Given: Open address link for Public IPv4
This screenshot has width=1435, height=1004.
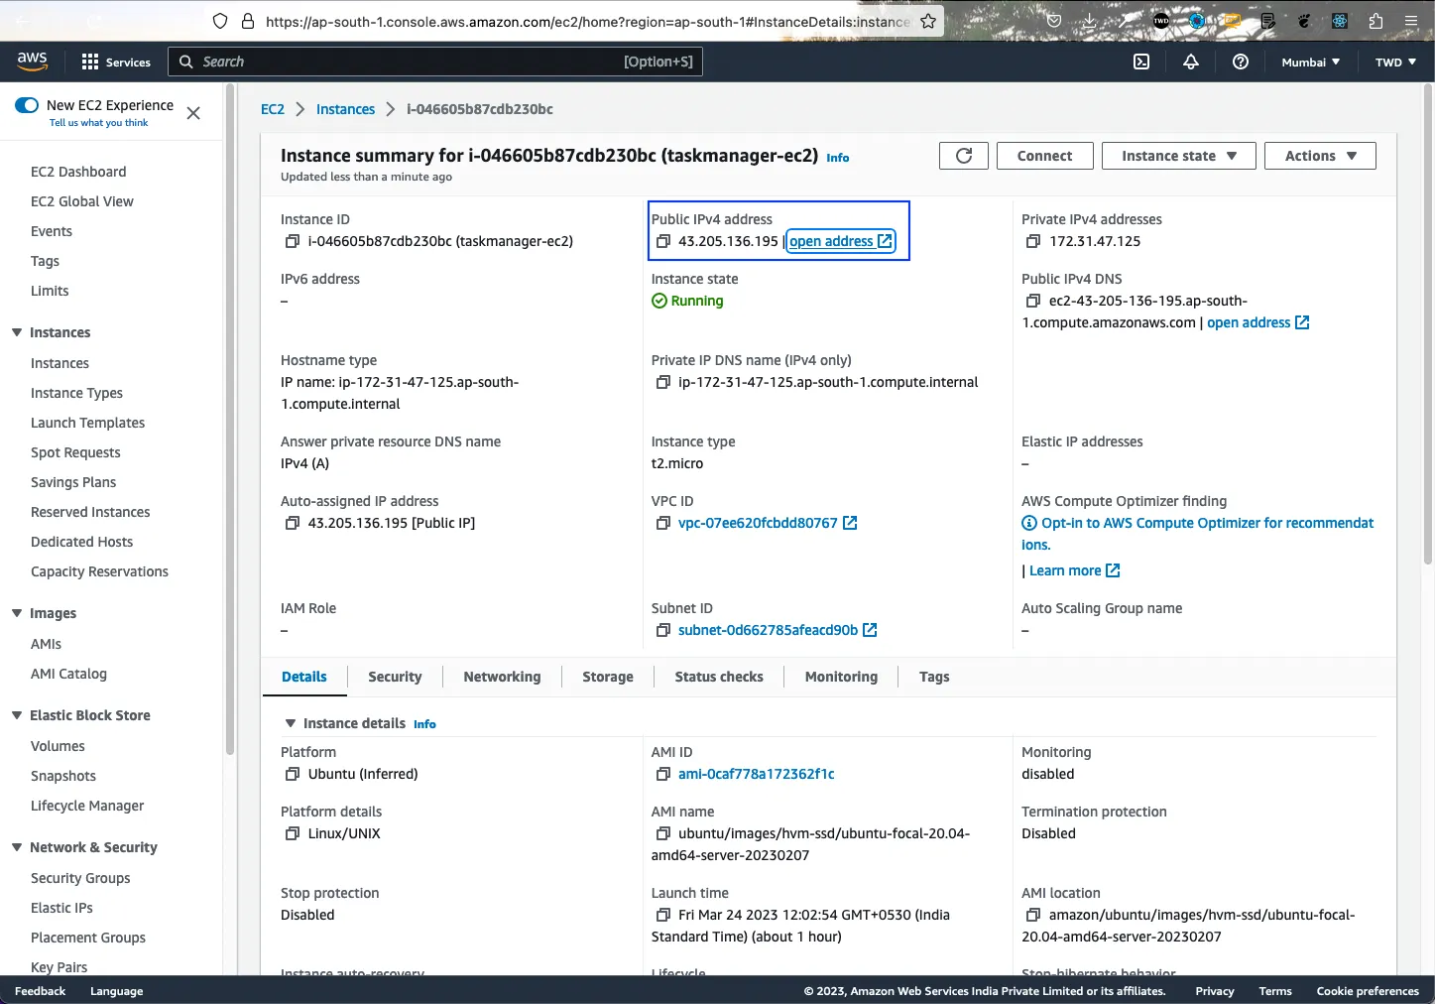Looking at the screenshot, I should (x=841, y=241).
